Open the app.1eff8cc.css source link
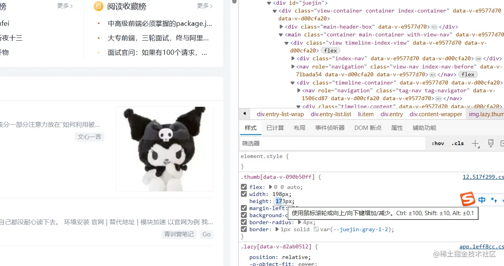Viewport: 504px width, 266px height. [x=482, y=247]
